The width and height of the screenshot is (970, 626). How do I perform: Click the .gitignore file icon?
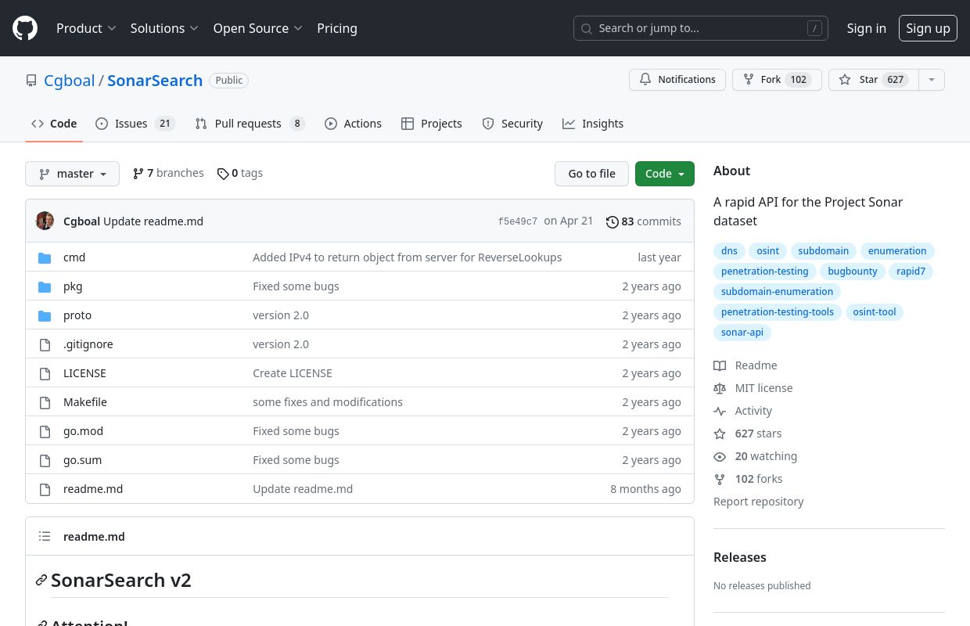click(45, 344)
